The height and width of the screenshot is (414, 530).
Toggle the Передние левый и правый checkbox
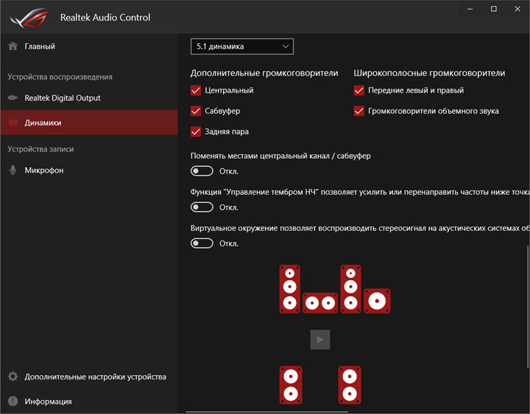[359, 90]
